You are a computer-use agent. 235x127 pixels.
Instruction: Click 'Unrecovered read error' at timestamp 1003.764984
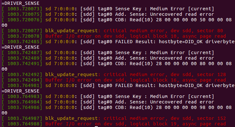[x=182, y=102]
